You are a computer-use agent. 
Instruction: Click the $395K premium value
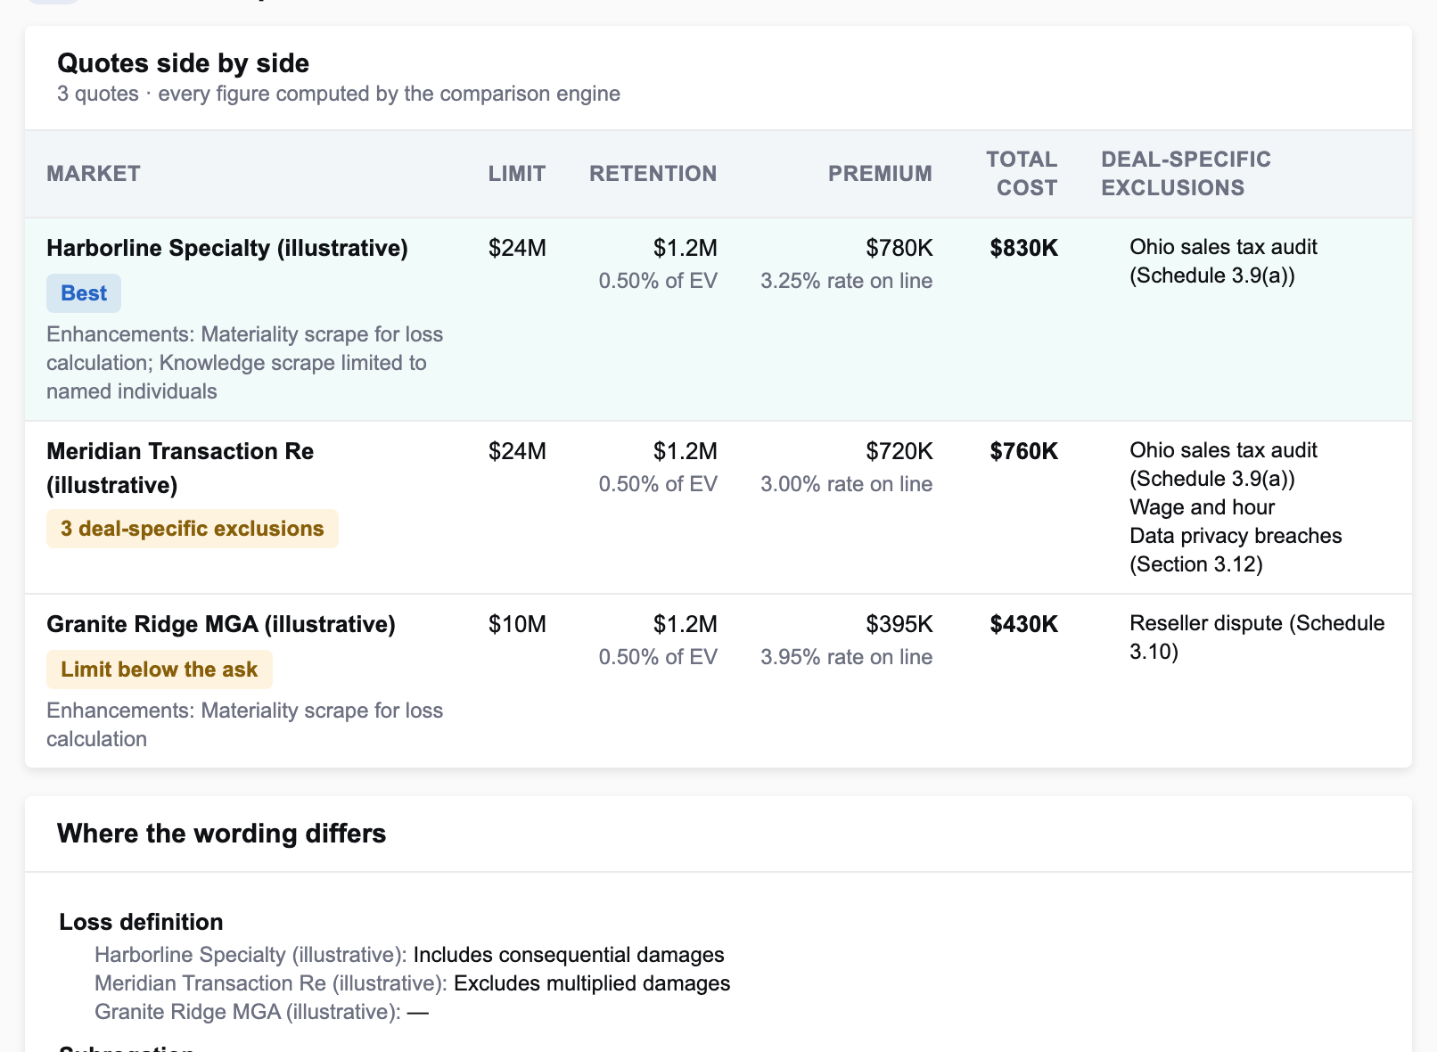[x=899, y=624]
